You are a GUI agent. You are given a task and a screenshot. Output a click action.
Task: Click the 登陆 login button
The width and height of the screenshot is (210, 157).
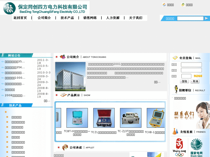click(184, 81)
